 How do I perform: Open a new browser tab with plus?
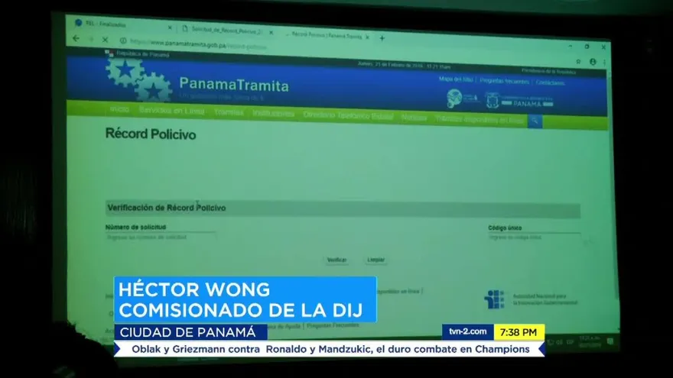tap(382, 38)
